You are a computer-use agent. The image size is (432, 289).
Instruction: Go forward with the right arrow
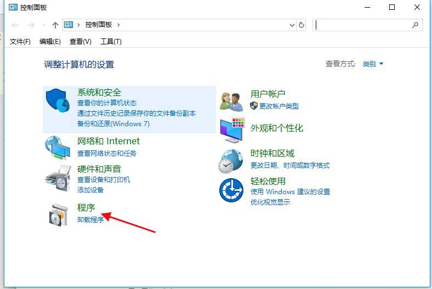point(31,25)
